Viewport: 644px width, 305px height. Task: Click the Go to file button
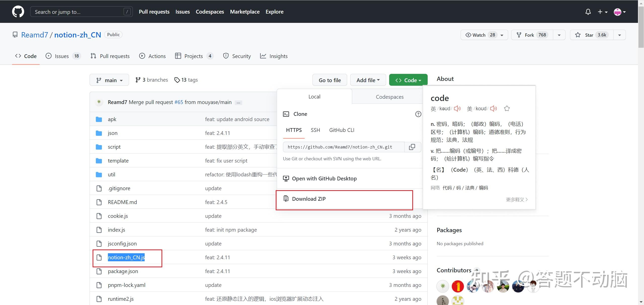coord(330,80)
